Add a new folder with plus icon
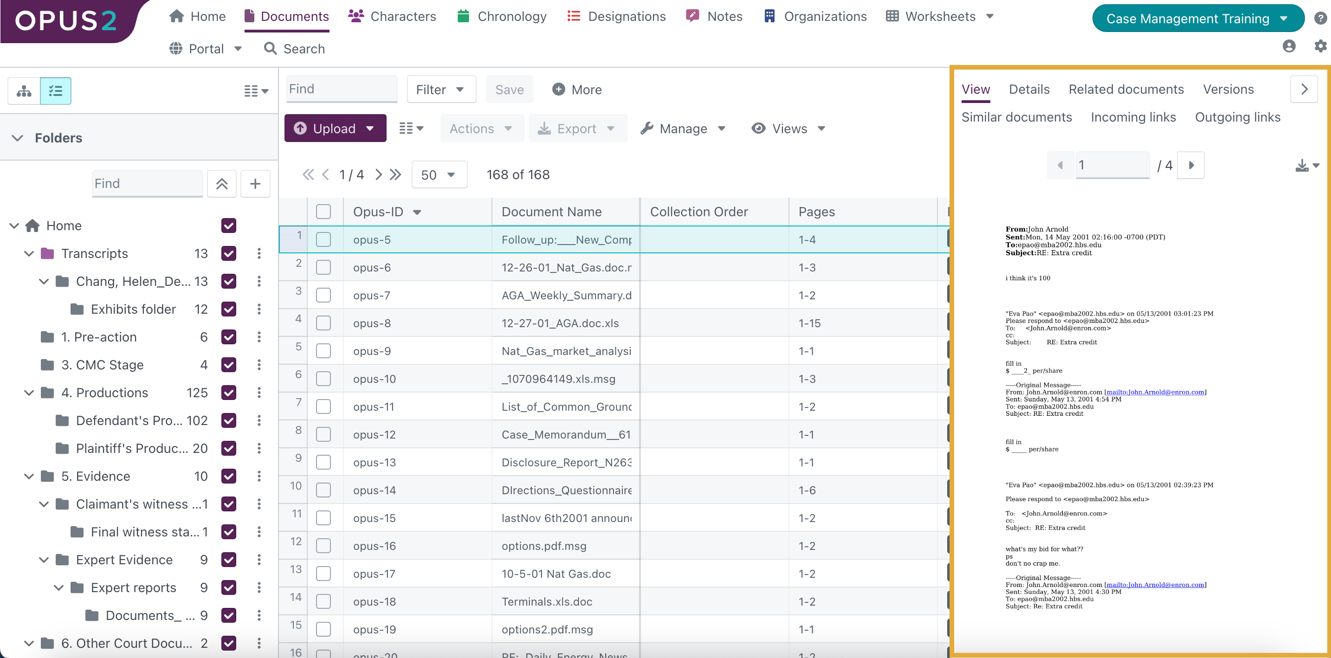1331x658 pixels. (255, 183)
